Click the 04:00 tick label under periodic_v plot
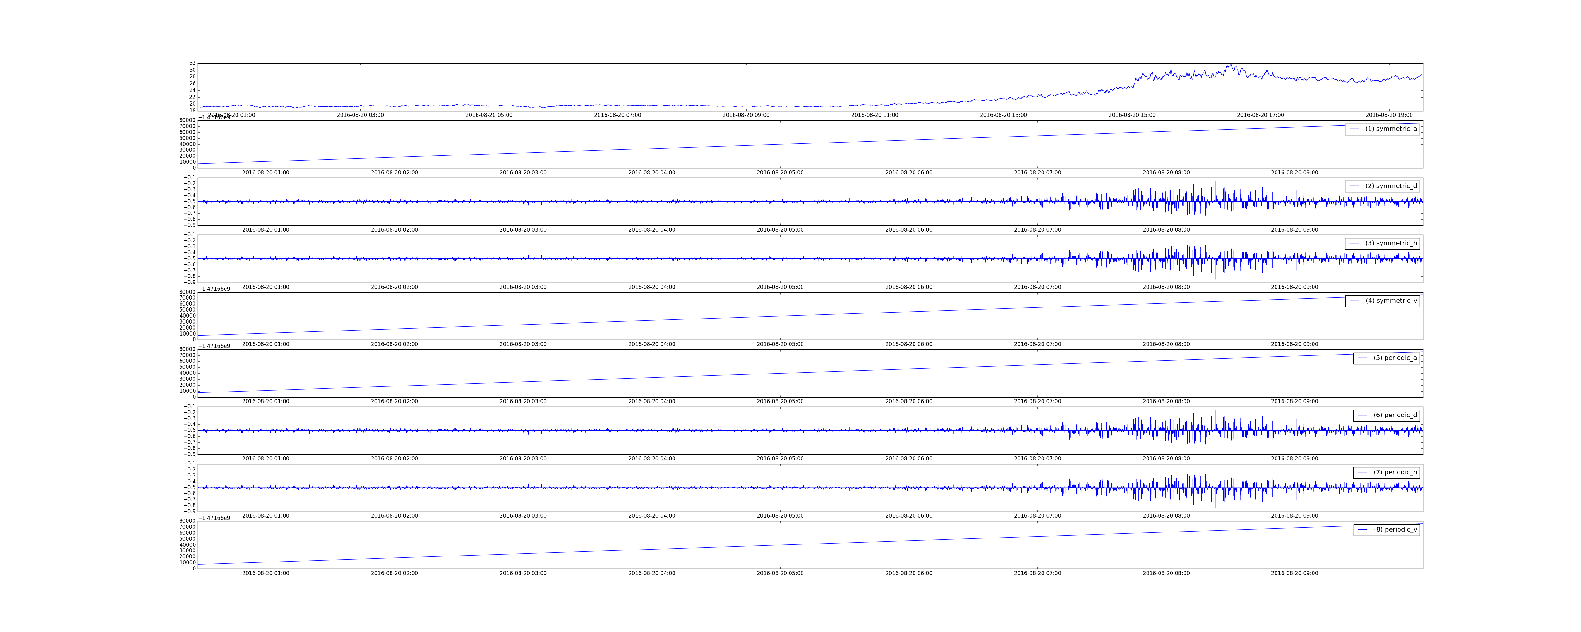 click(x=651, y=574)
